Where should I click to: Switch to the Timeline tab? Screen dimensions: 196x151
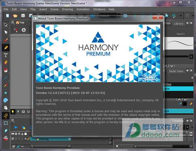[178, 121]
